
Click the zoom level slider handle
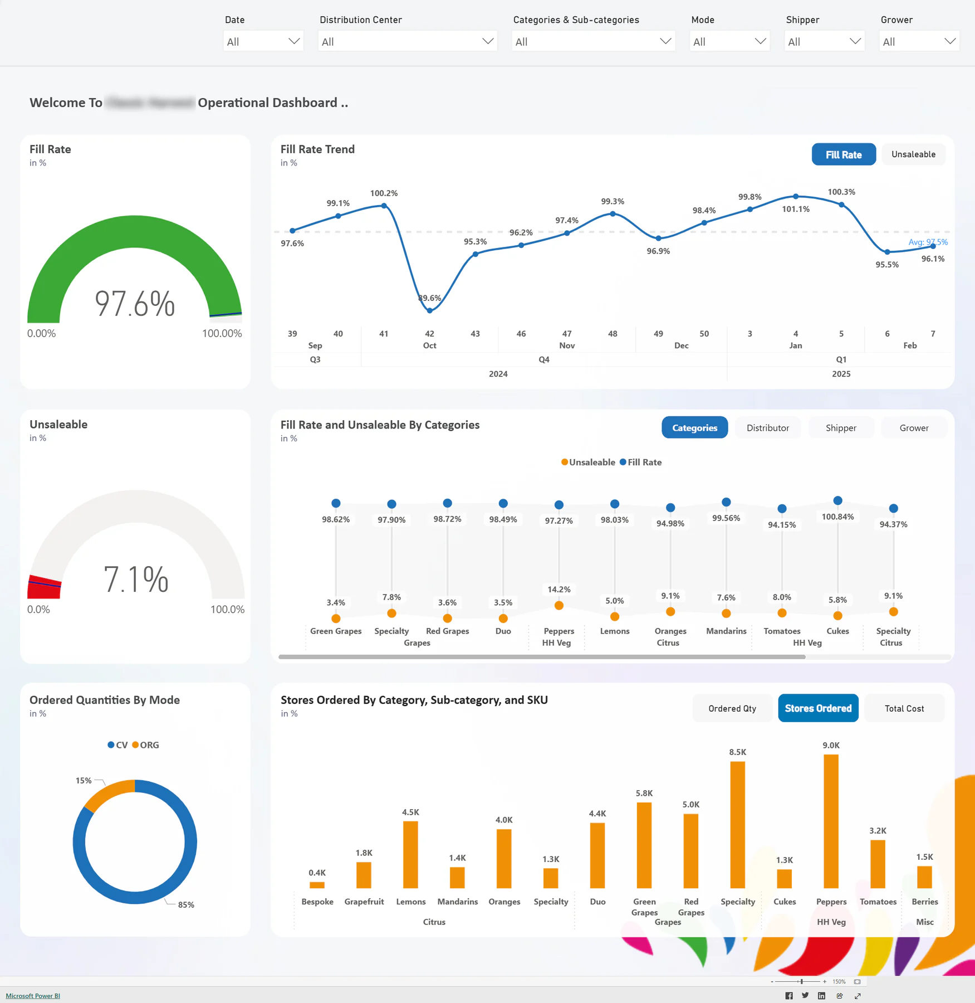[x=801, y=982]
